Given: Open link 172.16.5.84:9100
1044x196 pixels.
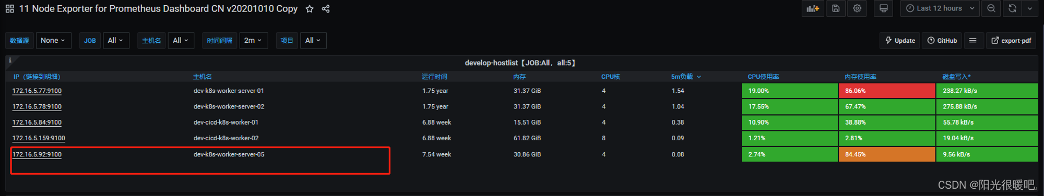Looking at the screenshot, I should (37, 123).
